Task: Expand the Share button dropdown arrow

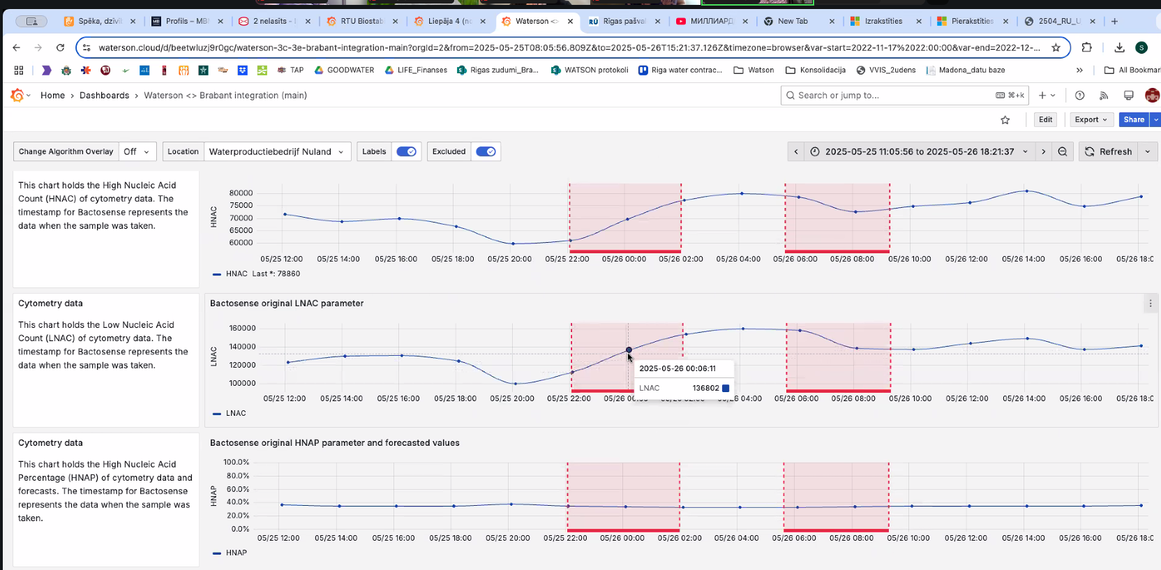Action: pyautogui.click(x=1155, y=119)
